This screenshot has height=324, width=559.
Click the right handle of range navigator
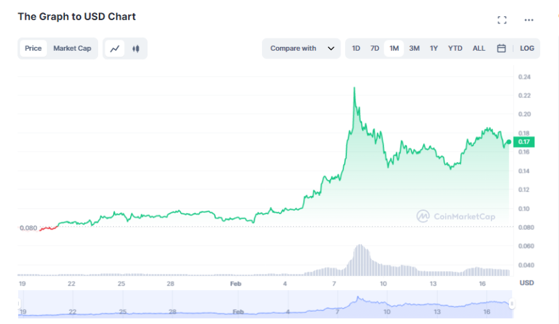coord(512,304)
